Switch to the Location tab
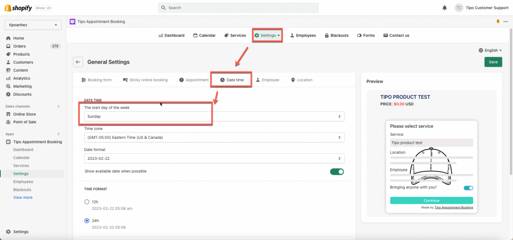 pos(302,80)
